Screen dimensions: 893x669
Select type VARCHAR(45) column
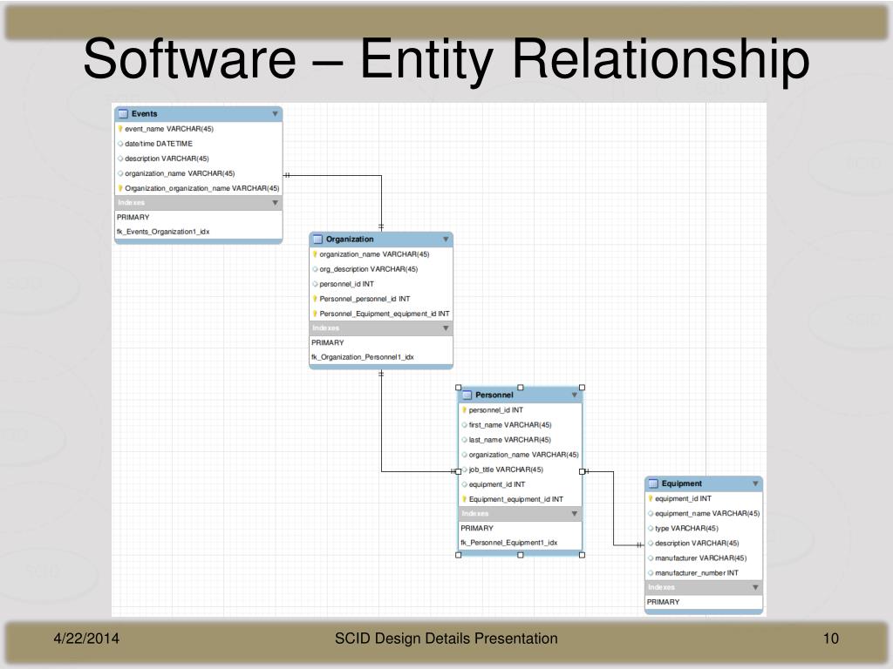tap(686, 529)
